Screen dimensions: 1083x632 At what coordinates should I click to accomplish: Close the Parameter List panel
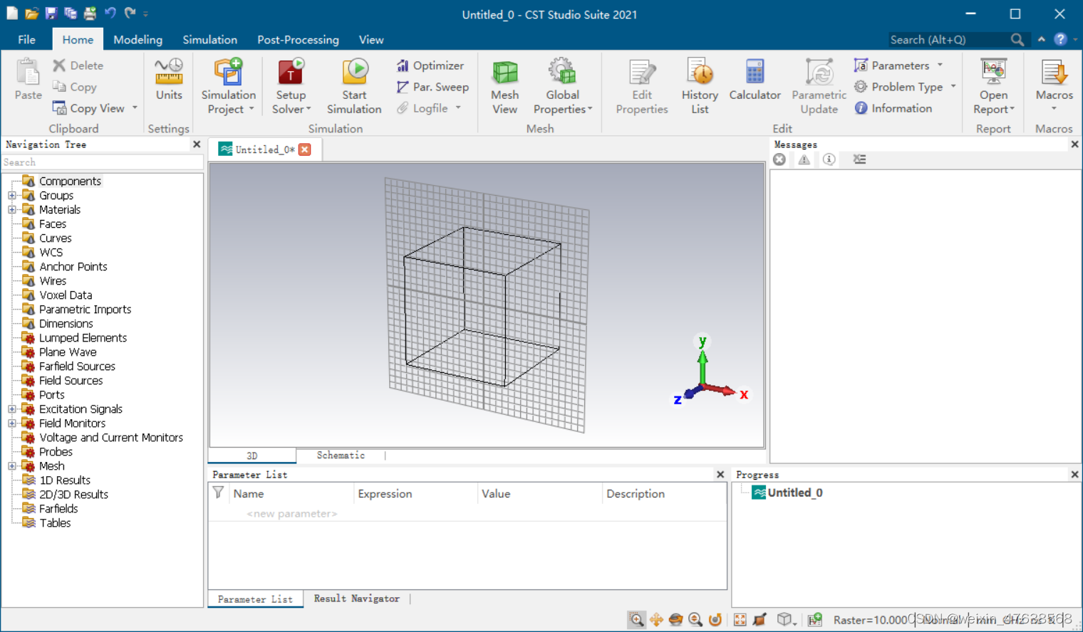[x=720, y=475]
